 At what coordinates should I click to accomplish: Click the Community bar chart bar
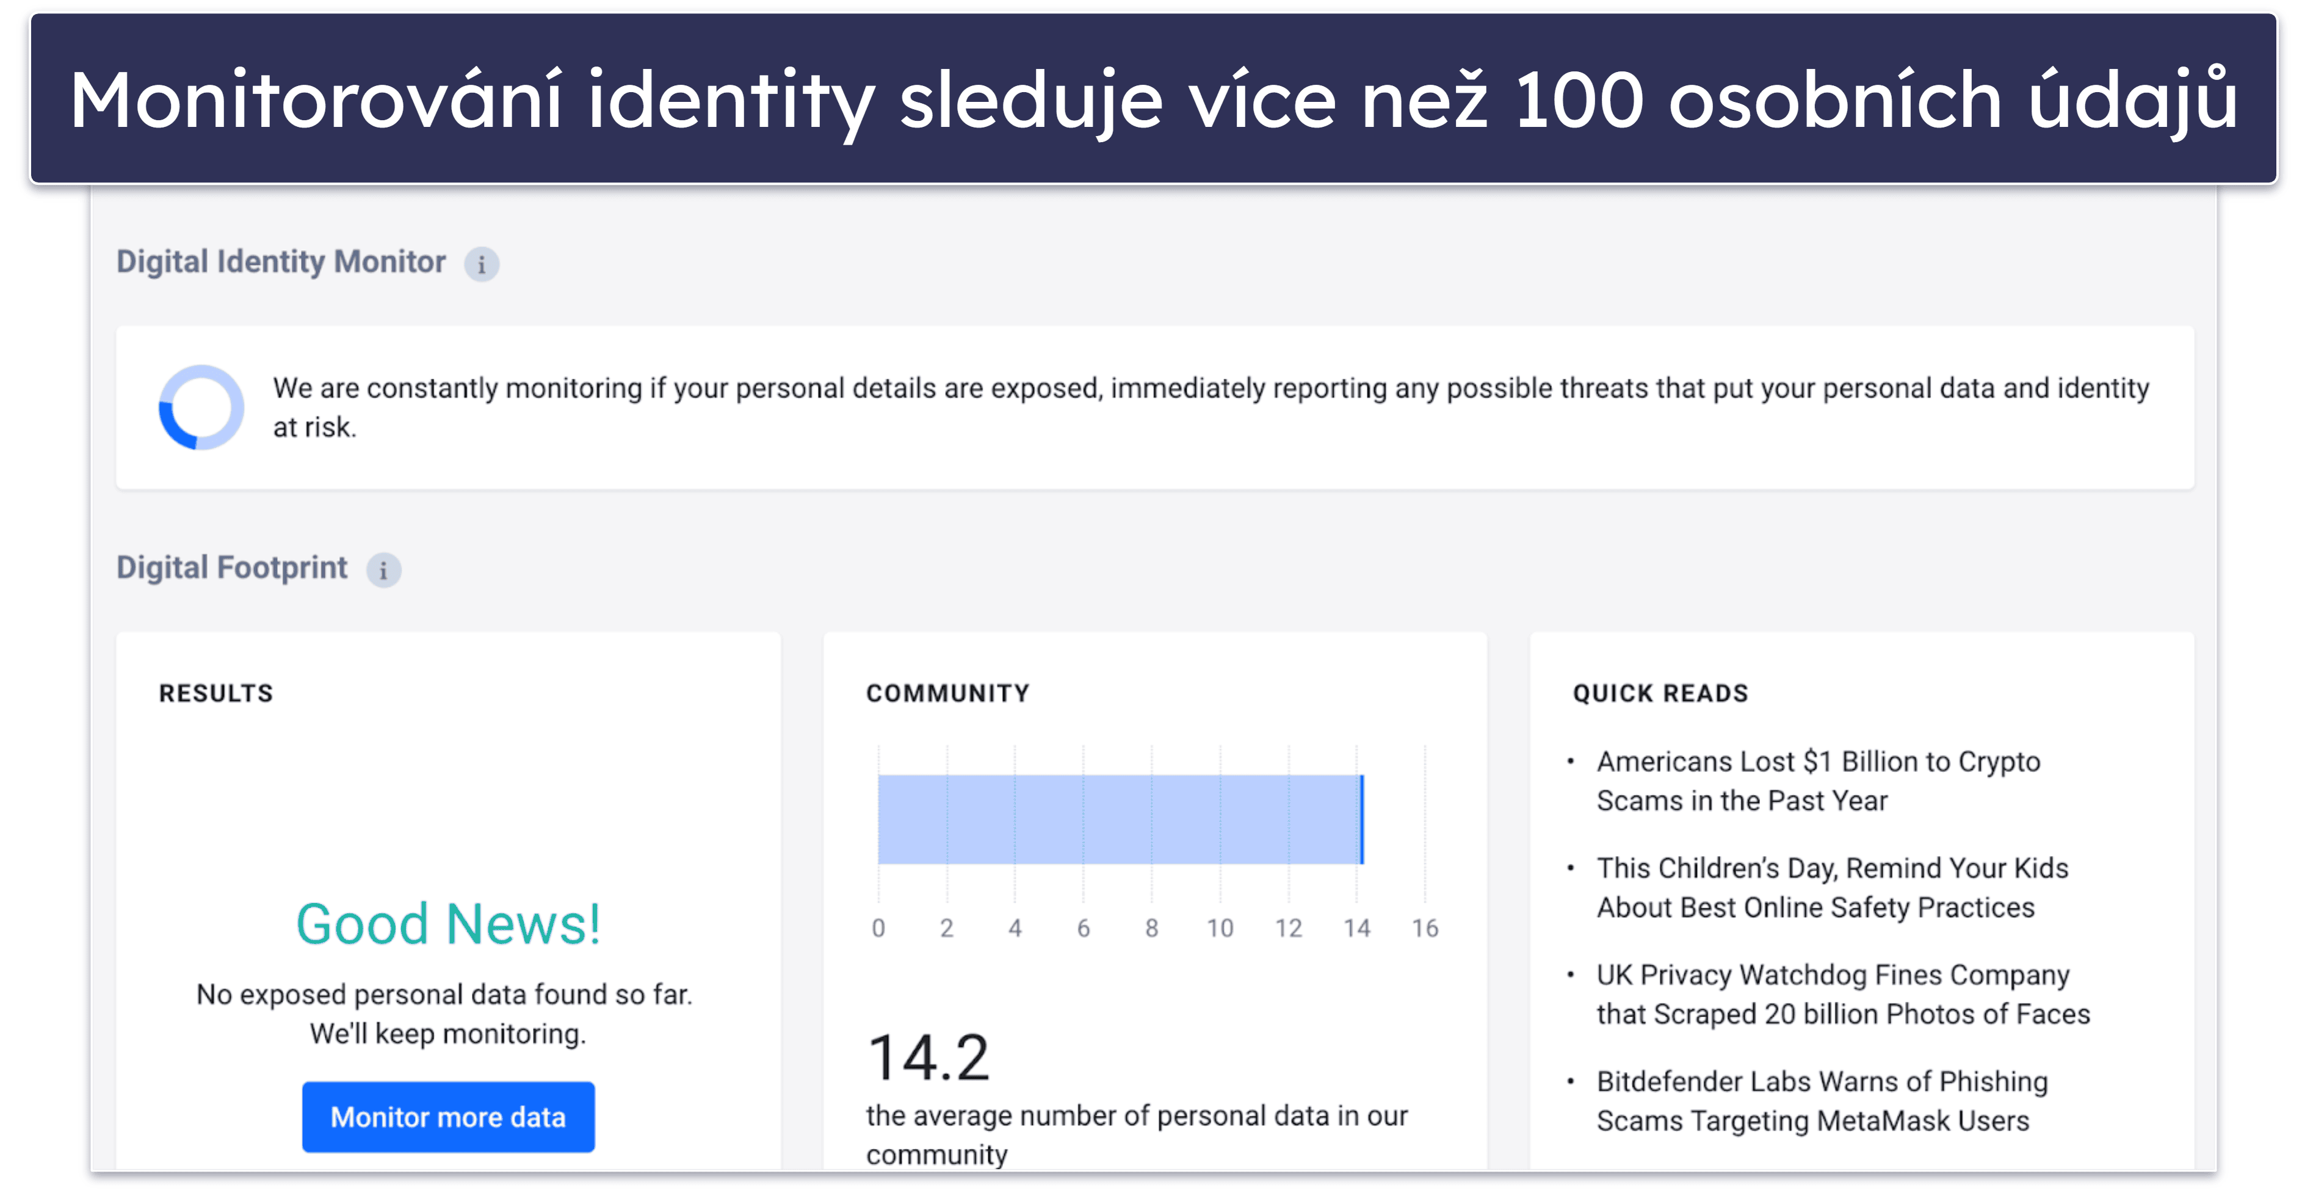click(x=1121, y=819)
